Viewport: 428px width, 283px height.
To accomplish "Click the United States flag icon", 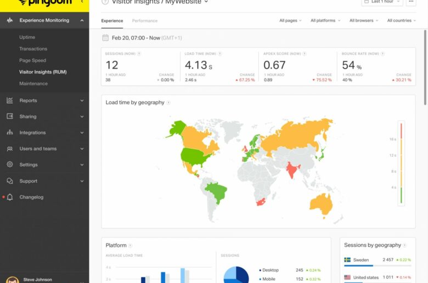I will coord(347,278).
